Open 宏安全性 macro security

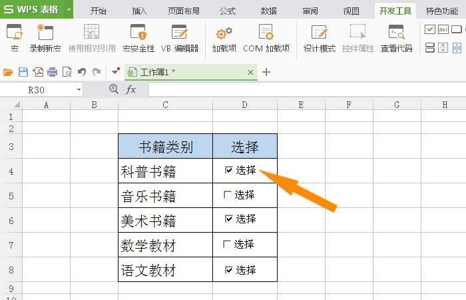(x=138, y=38)
